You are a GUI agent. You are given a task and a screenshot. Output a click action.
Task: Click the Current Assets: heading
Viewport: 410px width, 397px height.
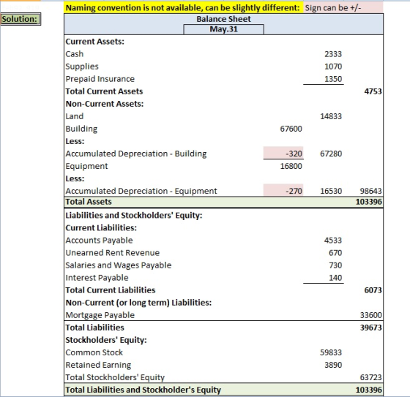95,42
